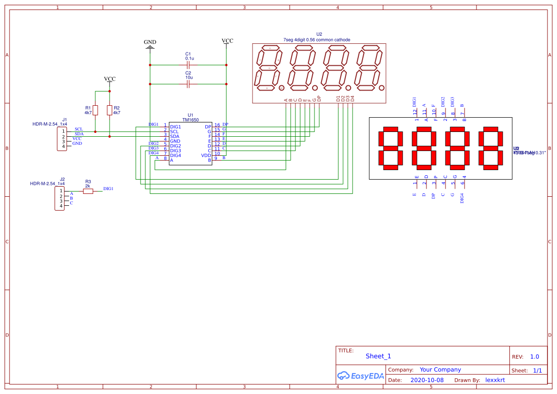Select the date 2020-10-08 text

click(x=428, y=380)
